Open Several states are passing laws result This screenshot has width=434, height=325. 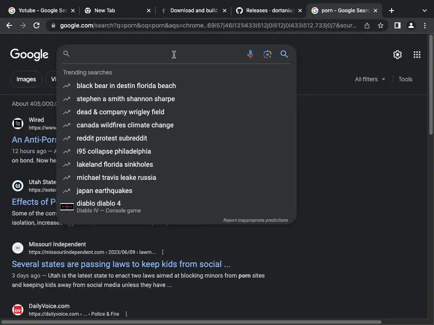(121, 264)
